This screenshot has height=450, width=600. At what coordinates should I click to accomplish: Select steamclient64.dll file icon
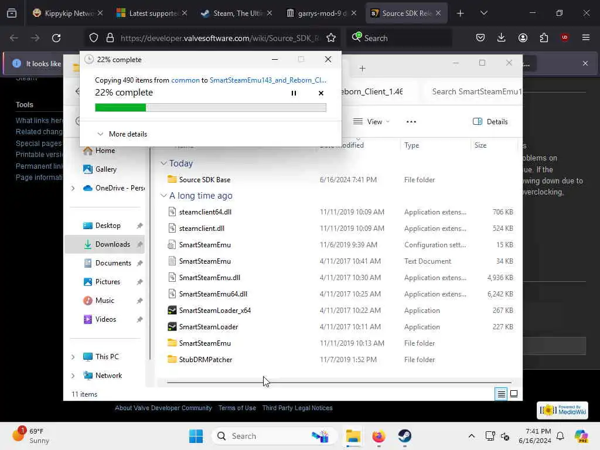coord(172,212)
